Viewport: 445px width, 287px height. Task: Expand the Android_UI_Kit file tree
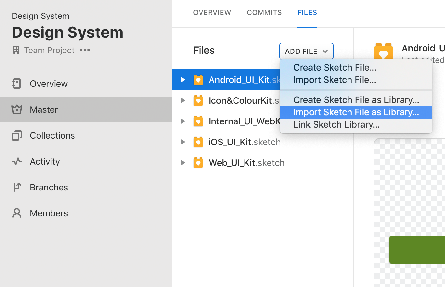pyautogui.click(x=183, y=80)
